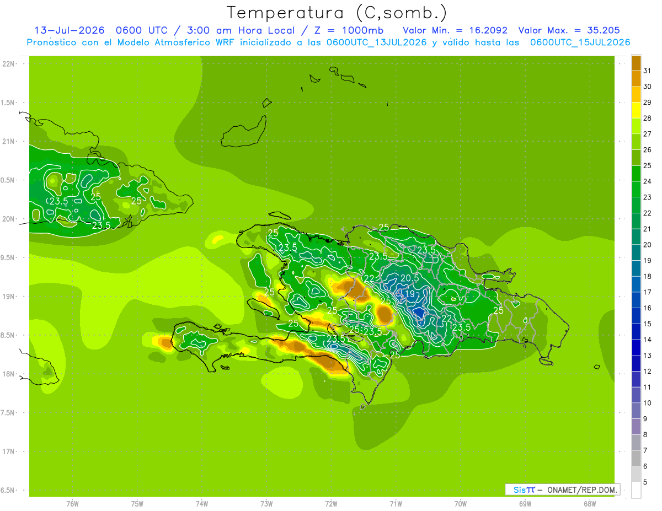Image resolution: width=662 pixels, height=511 pixels.
Task: Click the colorbar label "31"
Action: click(x=648, y=71)
